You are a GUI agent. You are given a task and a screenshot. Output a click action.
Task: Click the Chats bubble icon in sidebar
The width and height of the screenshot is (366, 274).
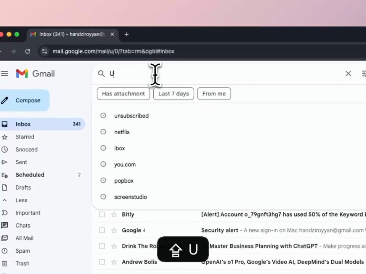(x=5, y=225)
